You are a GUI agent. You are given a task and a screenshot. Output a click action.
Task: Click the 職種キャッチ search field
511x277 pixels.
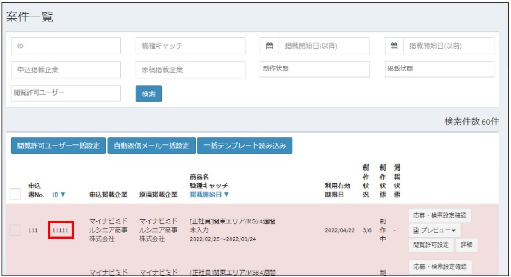[x=190, y=46]
